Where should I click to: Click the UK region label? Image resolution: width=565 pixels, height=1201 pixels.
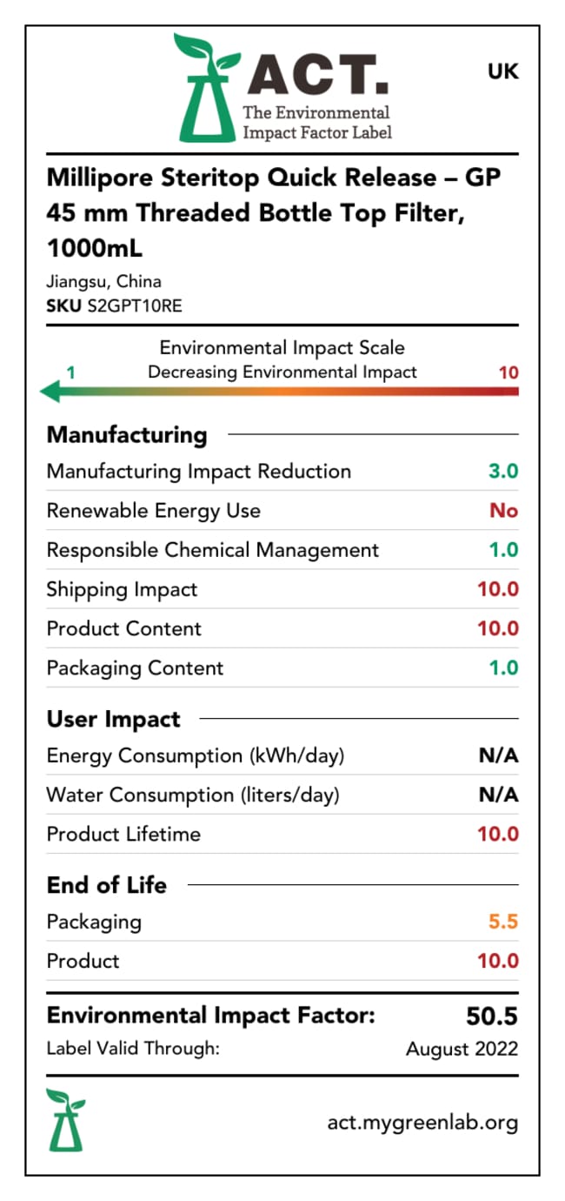click(x=503, y=72)
